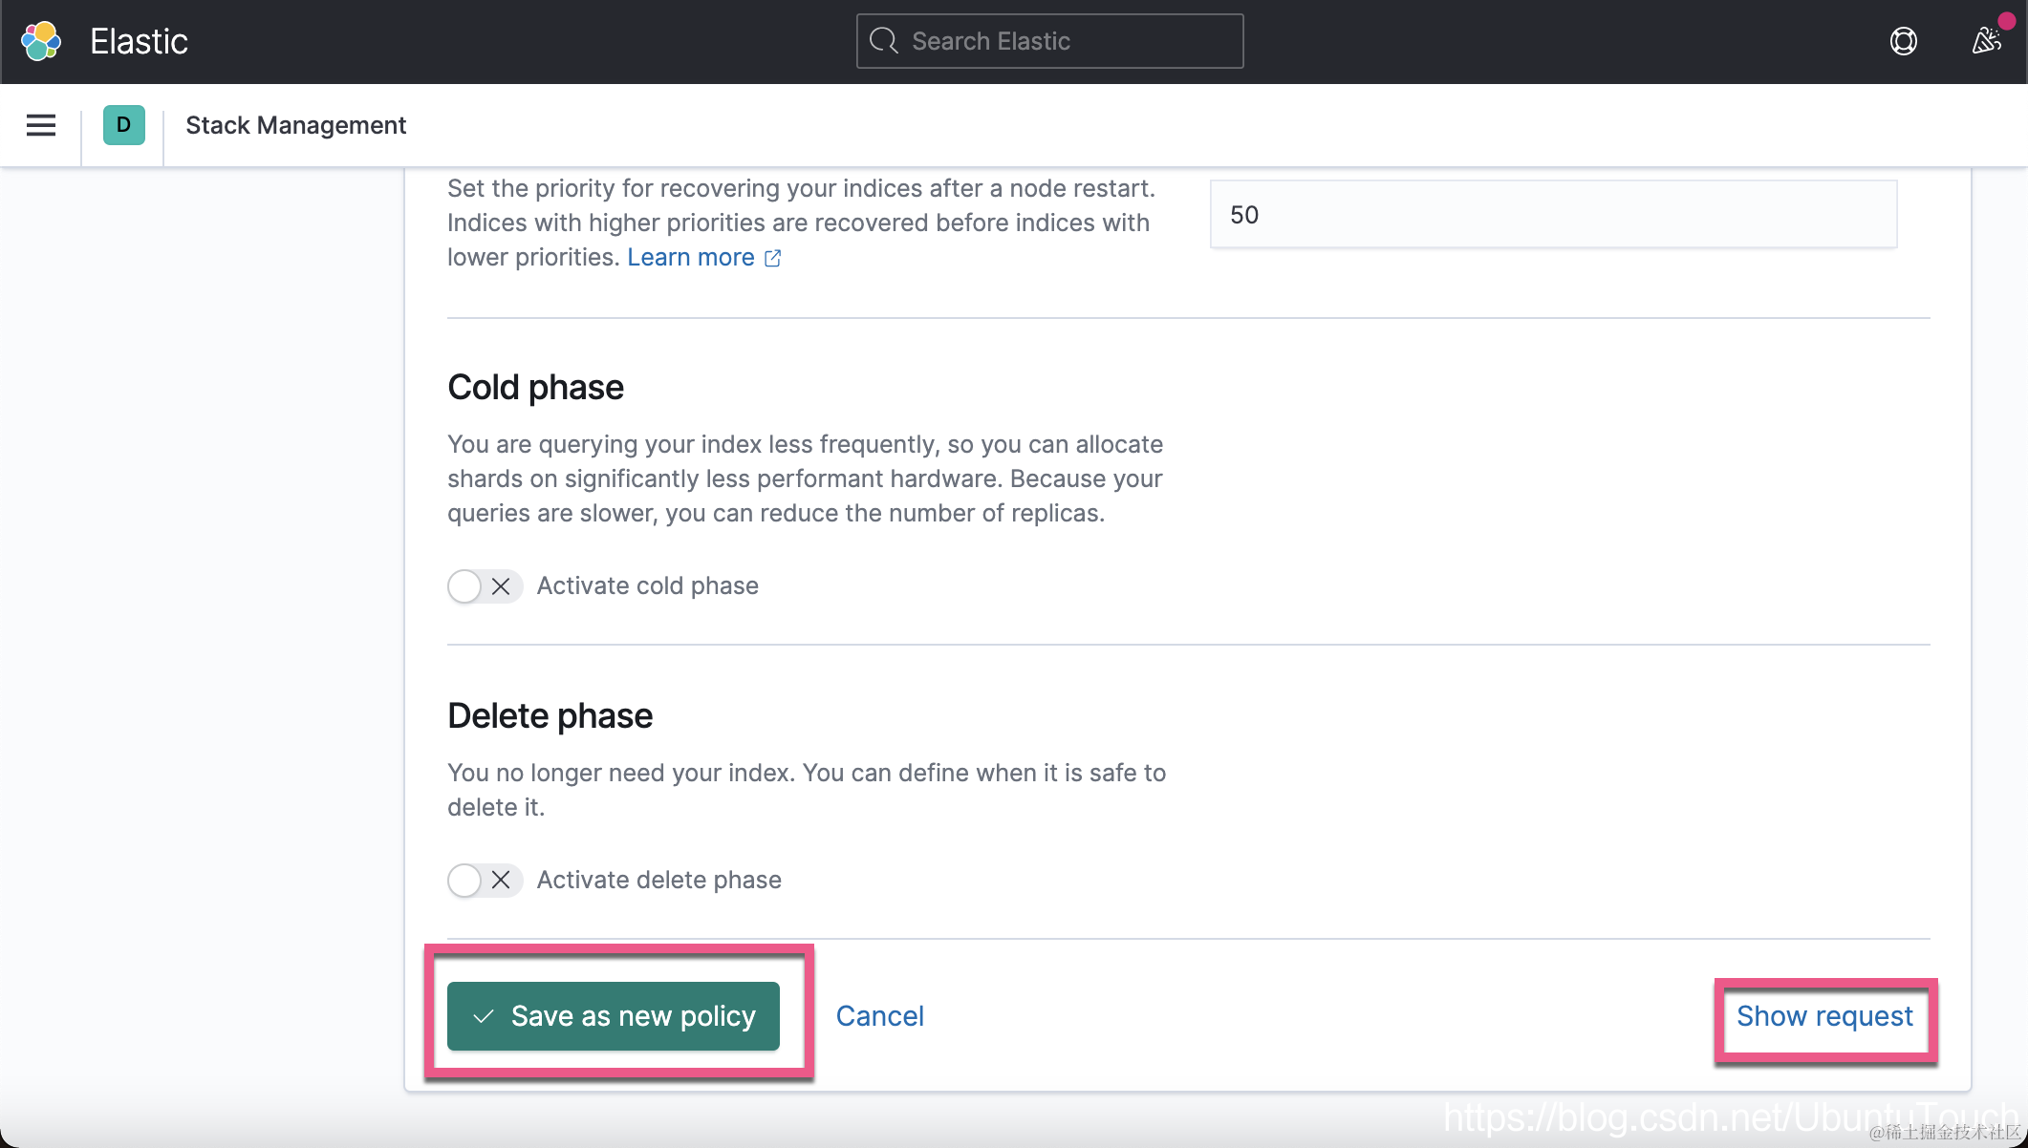Click the search magnifier icon
The image size is (2028, 1148).
(x=884, y=41)
